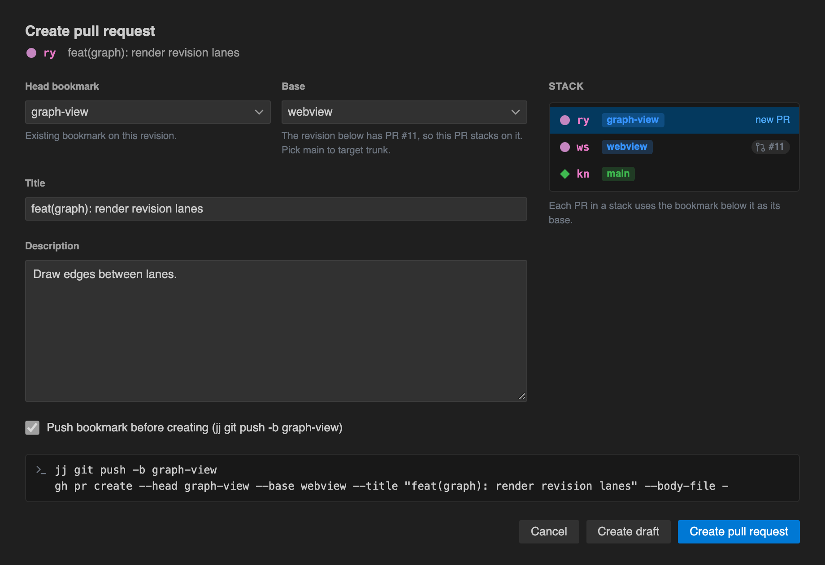Click the terminal prompt icon in command preview
825x565 pixels.
click(x=41, y=470)
